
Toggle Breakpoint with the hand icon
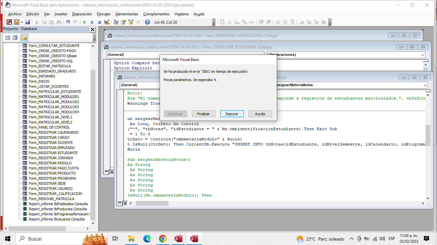[x=278, y=22]
